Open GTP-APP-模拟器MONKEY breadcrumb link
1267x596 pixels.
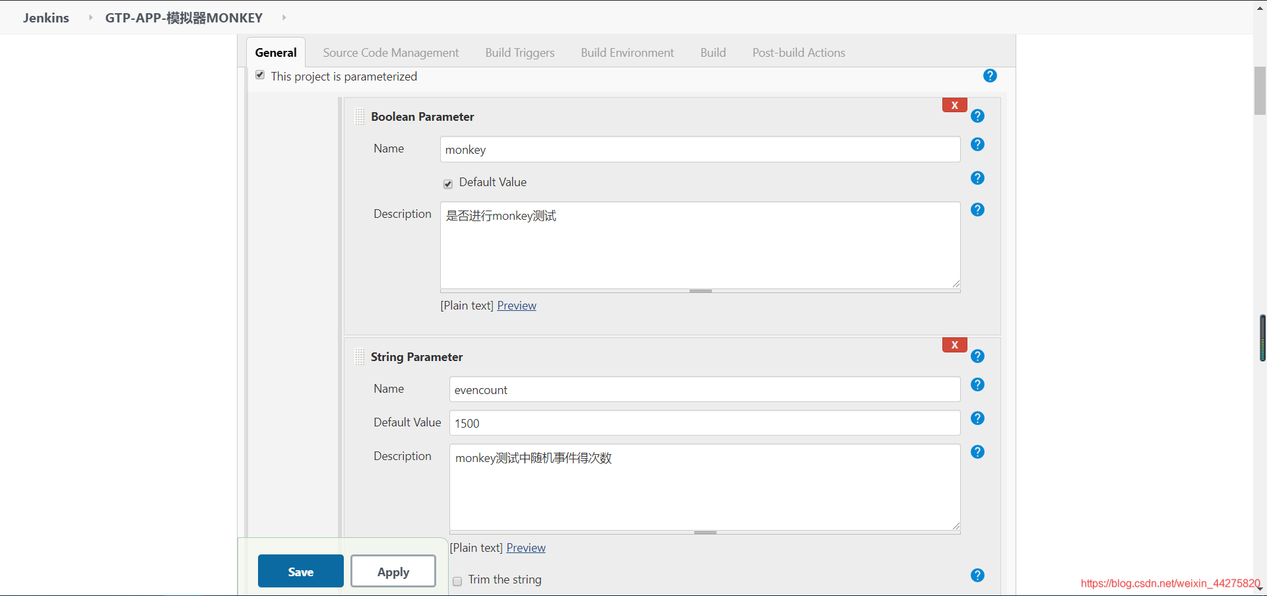pos(184,18)
